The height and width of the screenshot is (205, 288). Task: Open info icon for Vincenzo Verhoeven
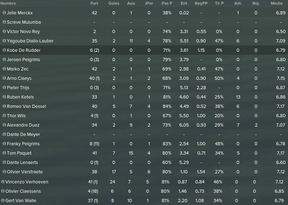[x=3, y=182]
